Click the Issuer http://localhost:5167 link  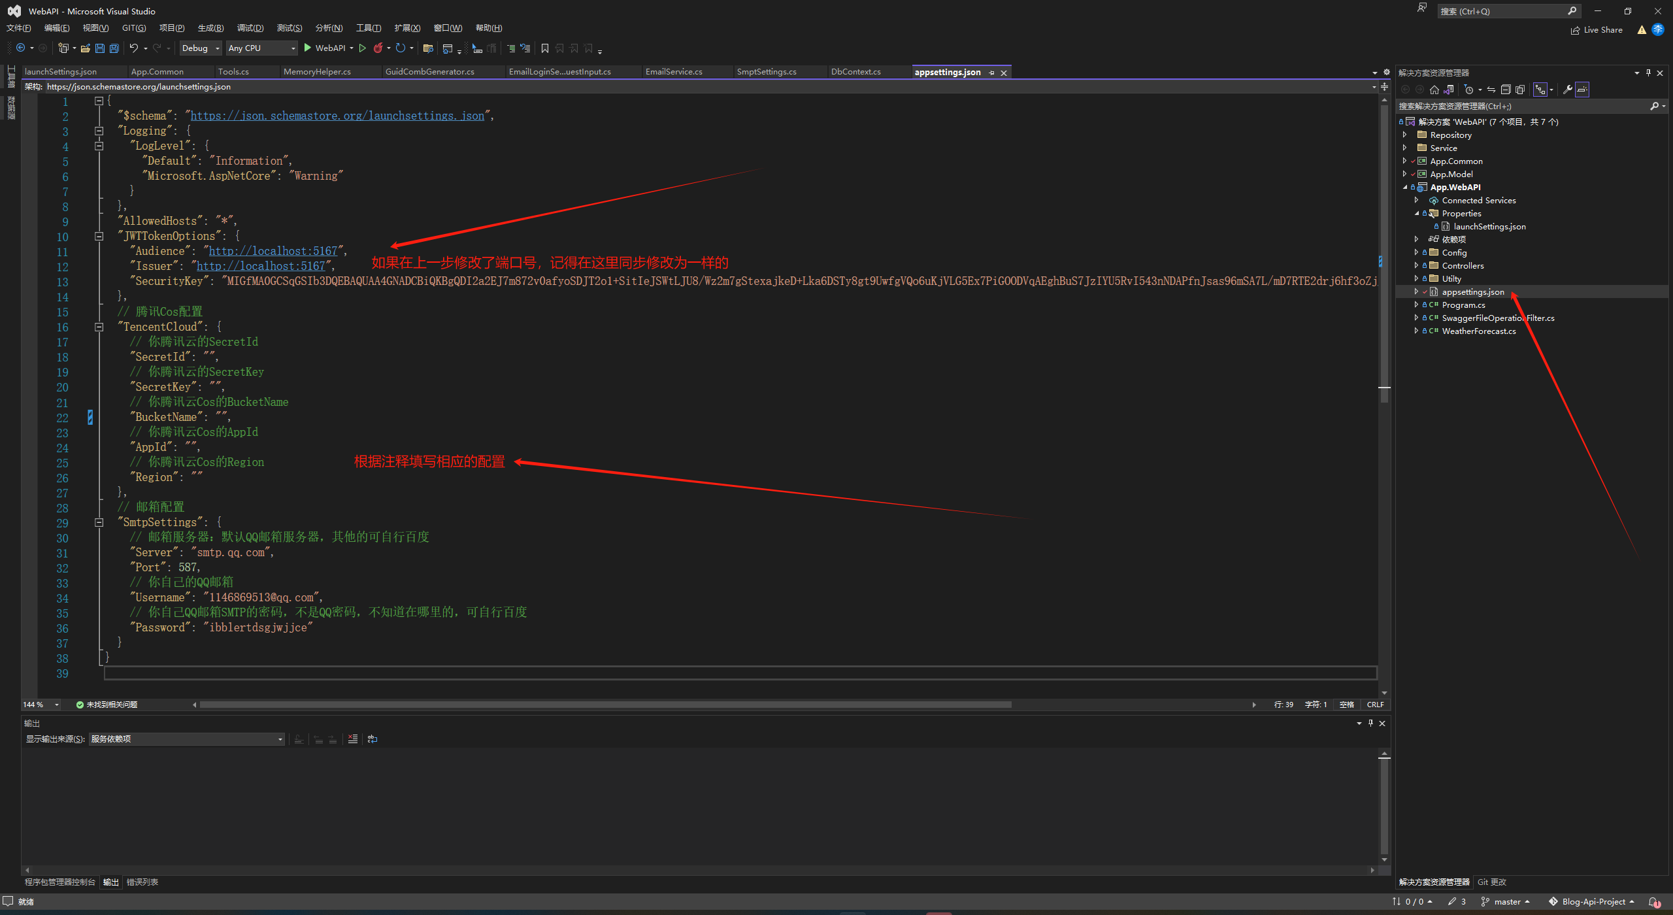261,266
